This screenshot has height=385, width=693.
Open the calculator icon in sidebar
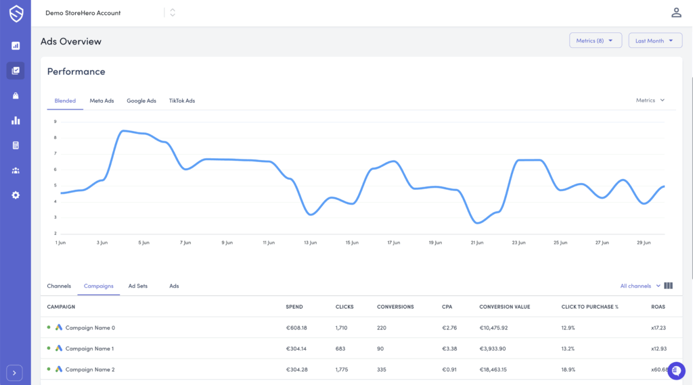click(16, 145)
